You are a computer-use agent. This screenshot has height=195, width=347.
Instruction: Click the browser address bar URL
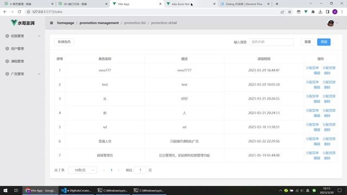[x=47, y=12]
